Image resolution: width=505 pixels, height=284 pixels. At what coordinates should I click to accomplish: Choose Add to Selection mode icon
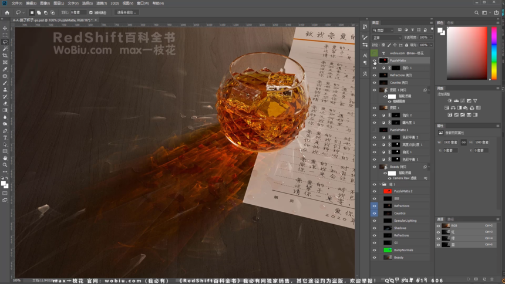tap(39, 12)
